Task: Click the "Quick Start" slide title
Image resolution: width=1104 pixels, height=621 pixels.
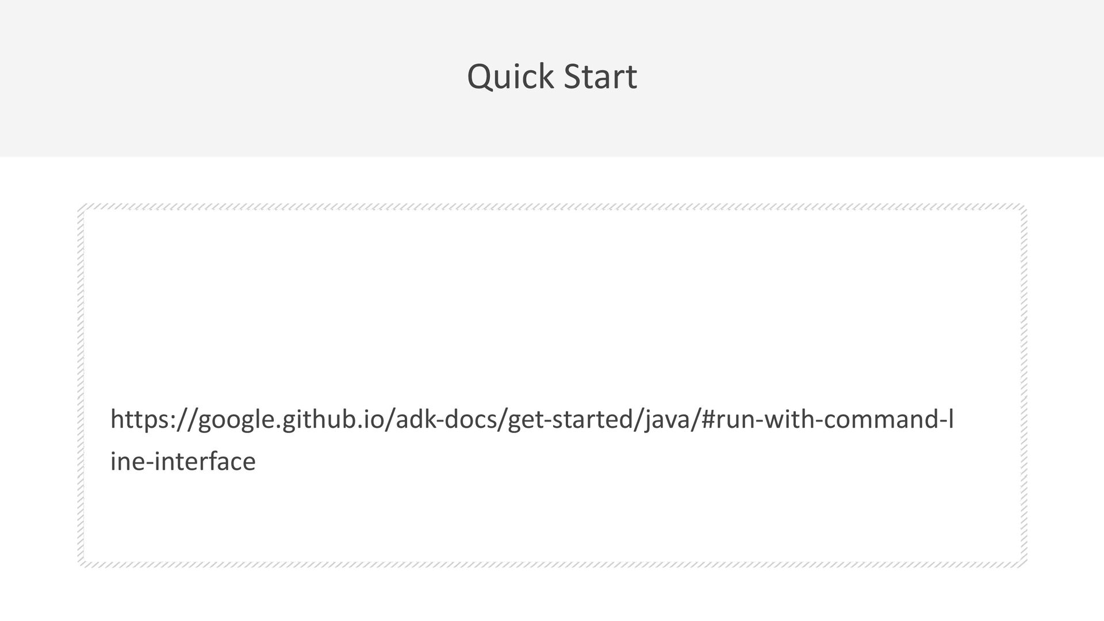Action: point(551,76)
